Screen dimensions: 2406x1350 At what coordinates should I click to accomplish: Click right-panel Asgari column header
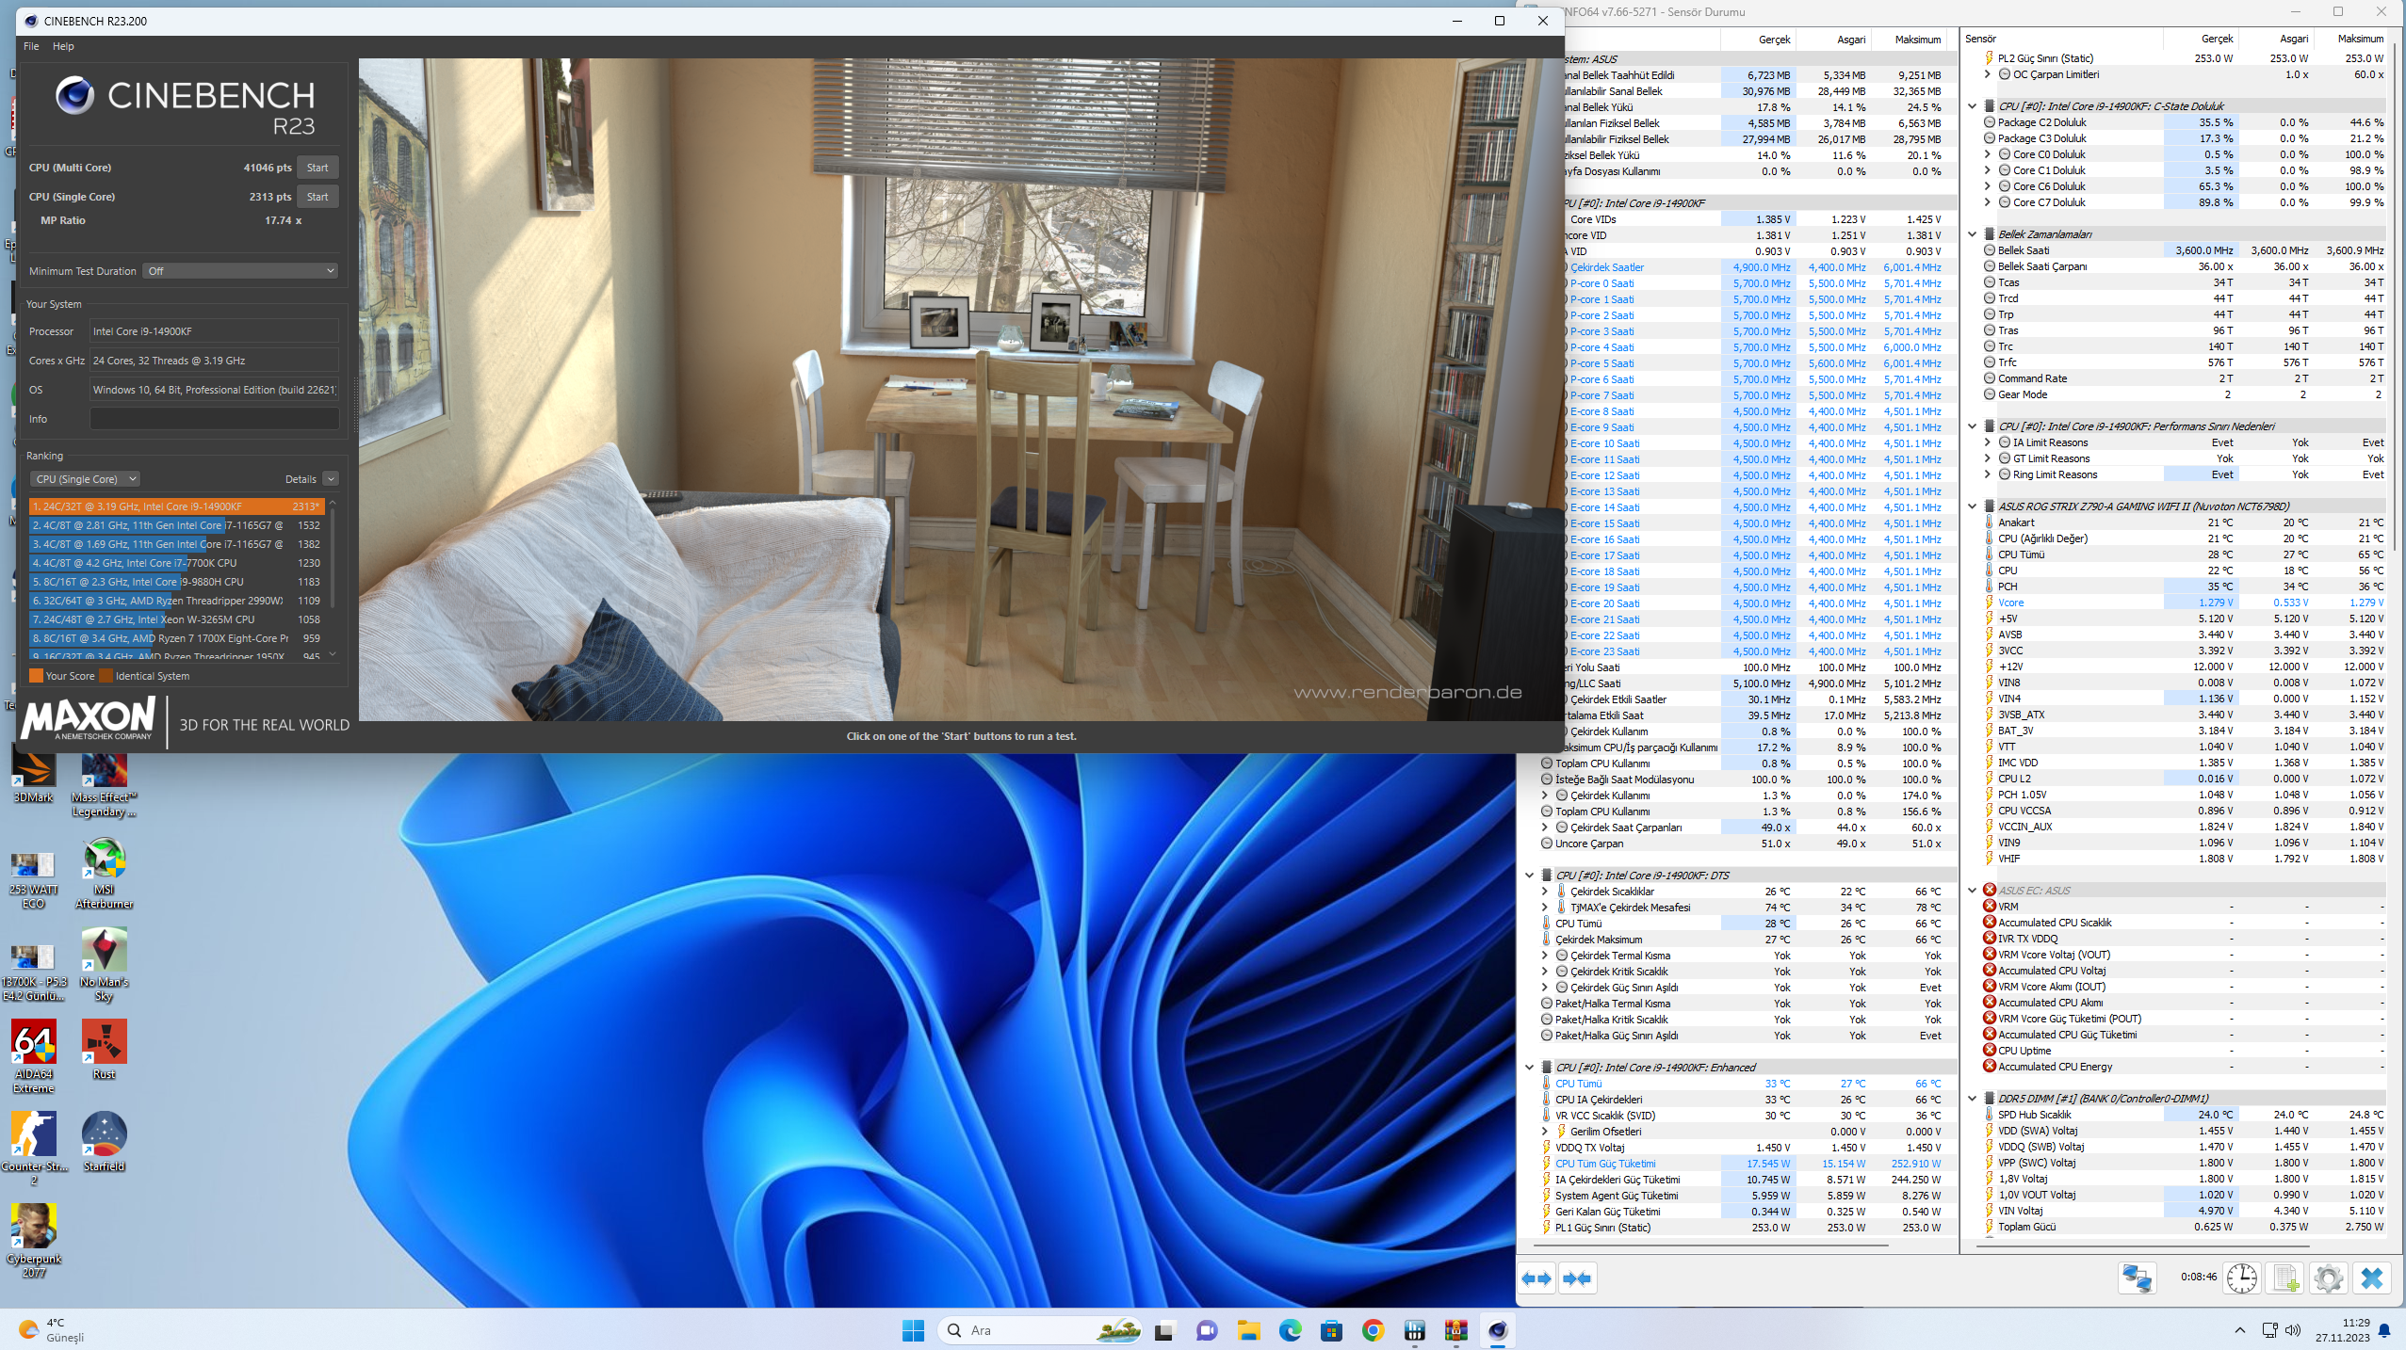click(2277, 39)
